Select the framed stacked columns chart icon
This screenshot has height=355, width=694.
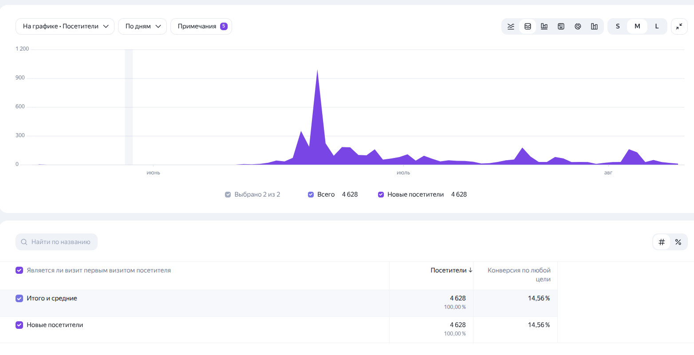pyautogui.click(x=561, y=26)
